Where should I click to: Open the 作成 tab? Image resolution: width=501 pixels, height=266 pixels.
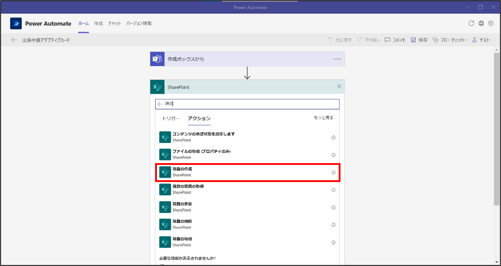click(x=98, y=23)
